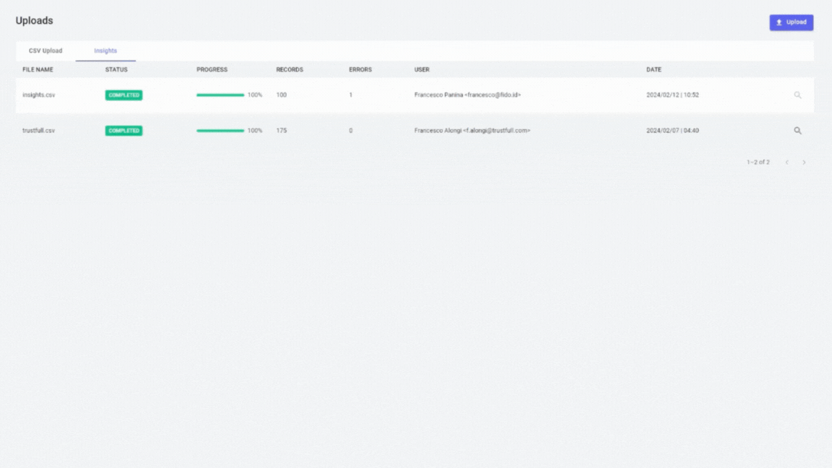The height and width of the screenshot is (468, 832).
Task: Click the ERRORS column header
Action: pyautogui.click(x=360, y=69)
